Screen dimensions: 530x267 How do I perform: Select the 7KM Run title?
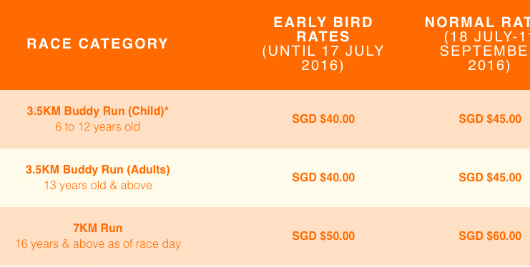(x=98, y=228)
